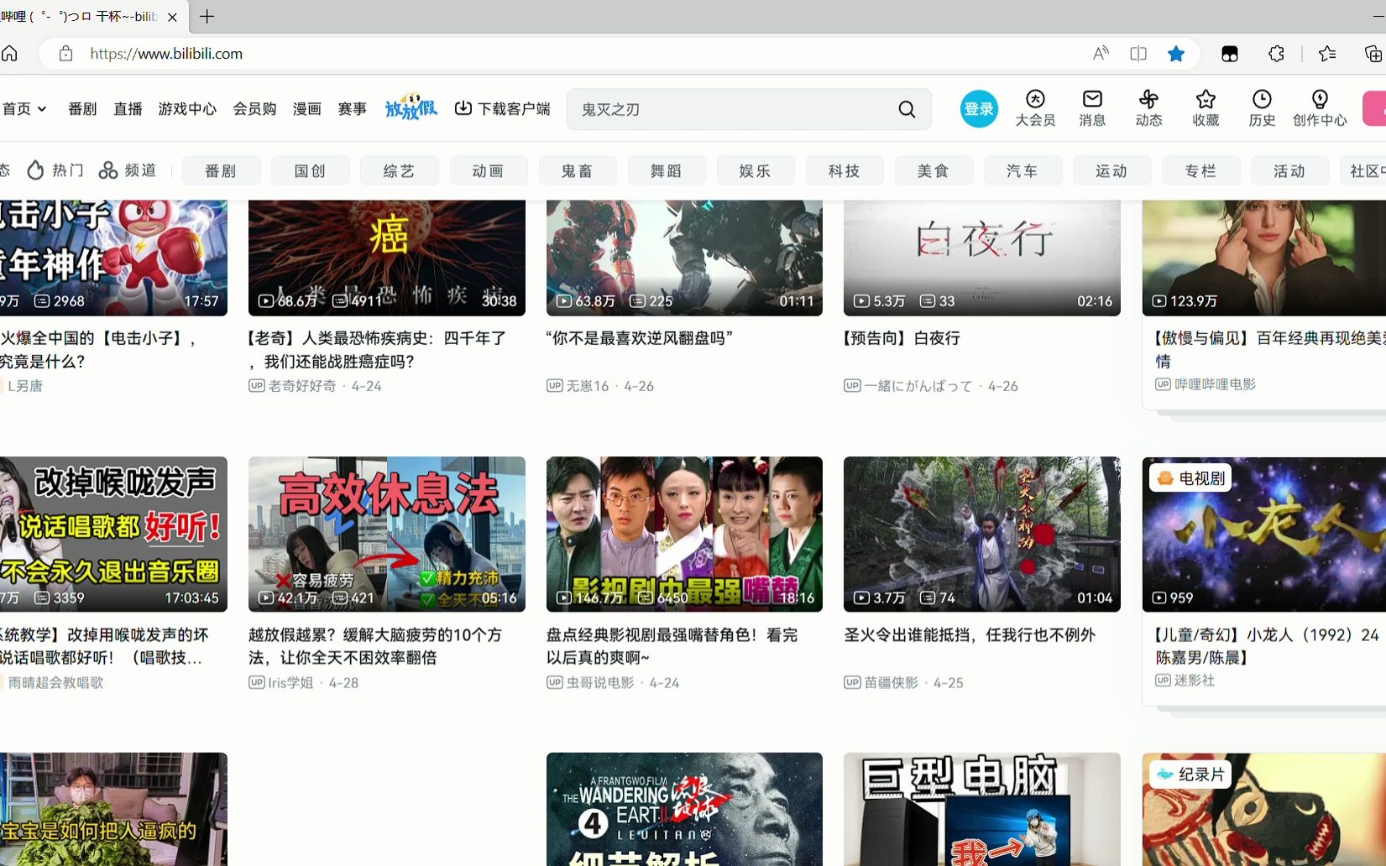Screen dimensions: 1386x866
Task: Open a new browser tab
Action: pos(207,16)
